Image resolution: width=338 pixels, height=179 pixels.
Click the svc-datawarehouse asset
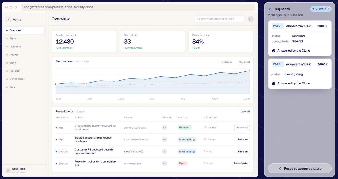click(x=136, y=139)
